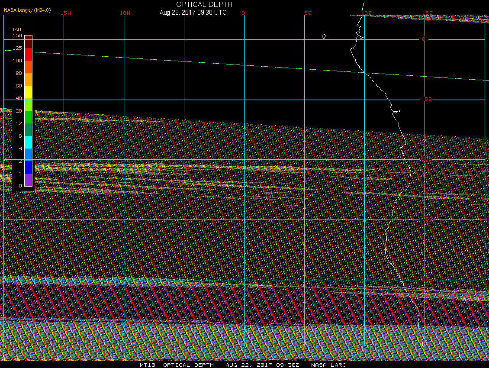Choose the orange swatch in TAU color bar

point(28,79)
